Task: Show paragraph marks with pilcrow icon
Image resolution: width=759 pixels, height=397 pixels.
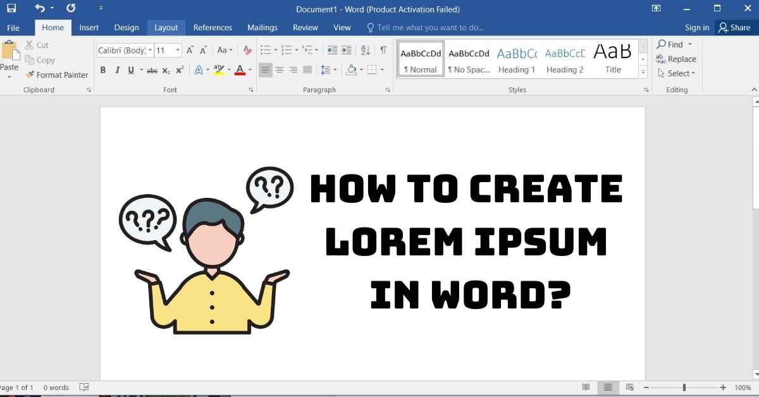Action: coord(383,50)
